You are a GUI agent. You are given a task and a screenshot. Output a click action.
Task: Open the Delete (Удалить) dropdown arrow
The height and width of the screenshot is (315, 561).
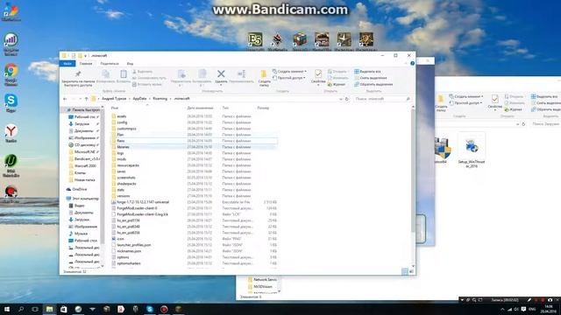(221, 85)
